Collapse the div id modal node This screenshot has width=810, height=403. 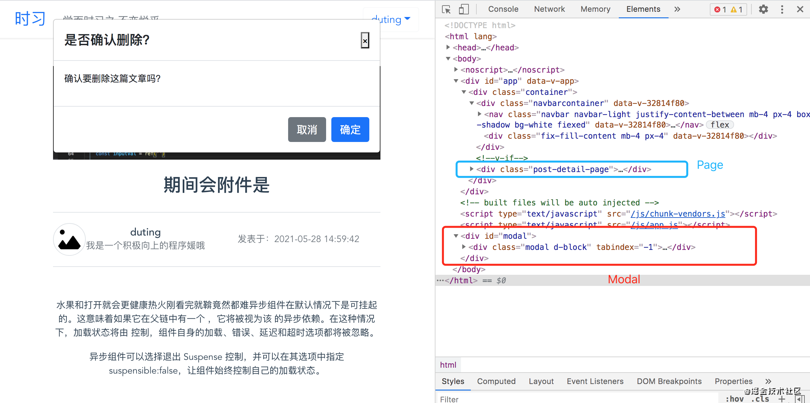[456, 236]
